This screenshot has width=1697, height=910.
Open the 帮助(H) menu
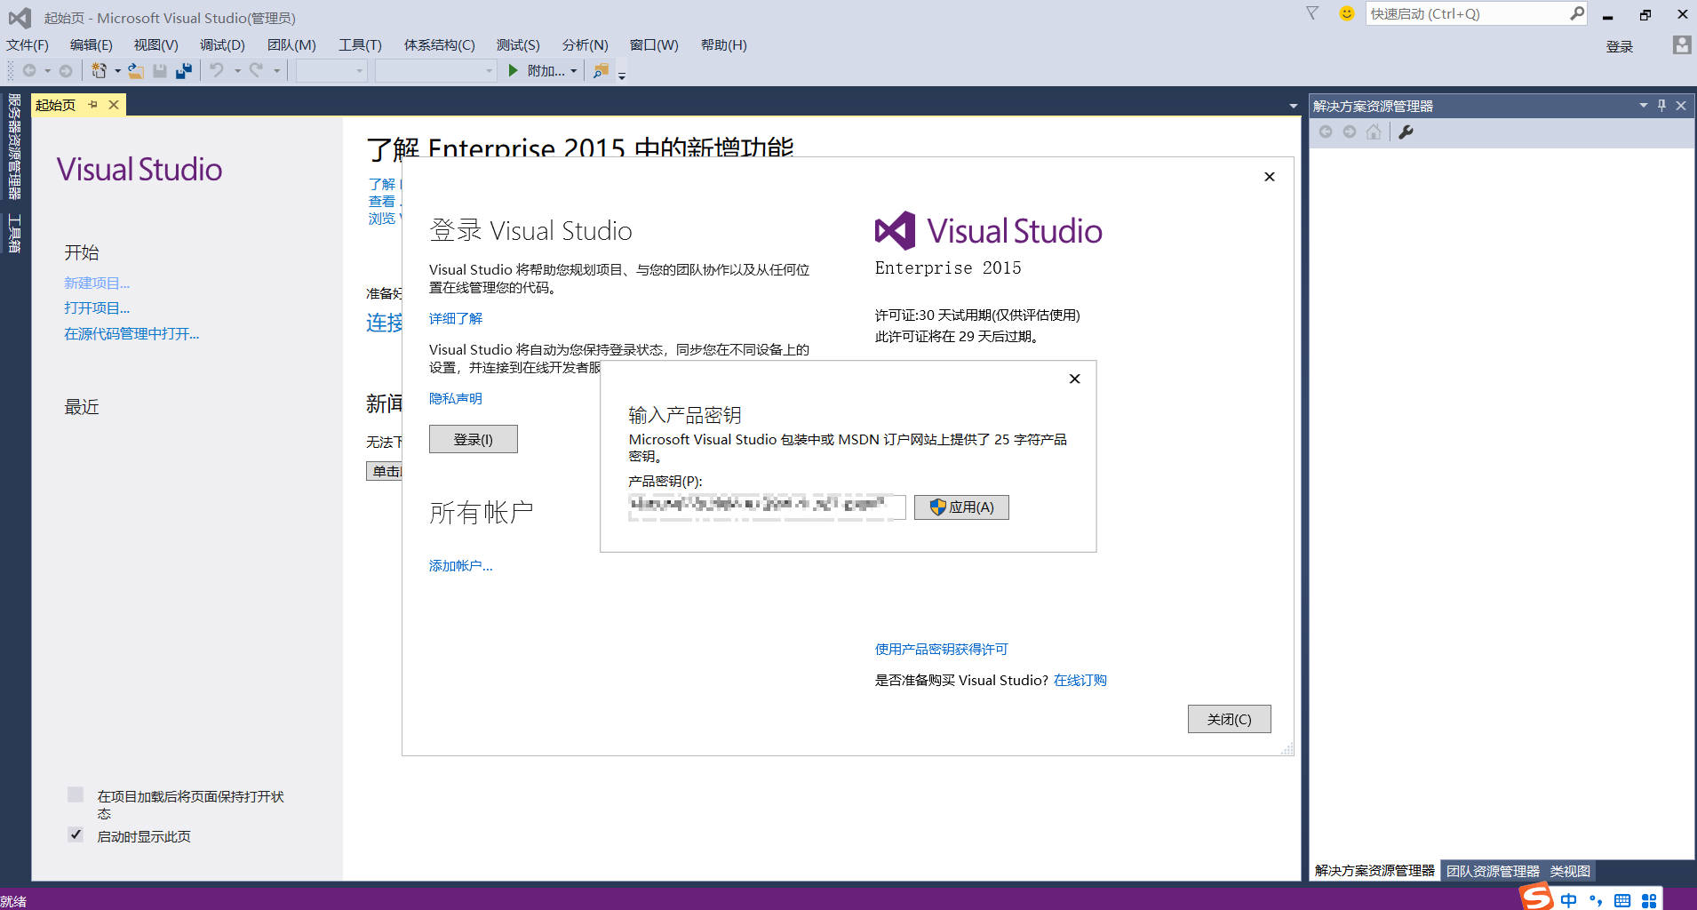coord(723,44)
